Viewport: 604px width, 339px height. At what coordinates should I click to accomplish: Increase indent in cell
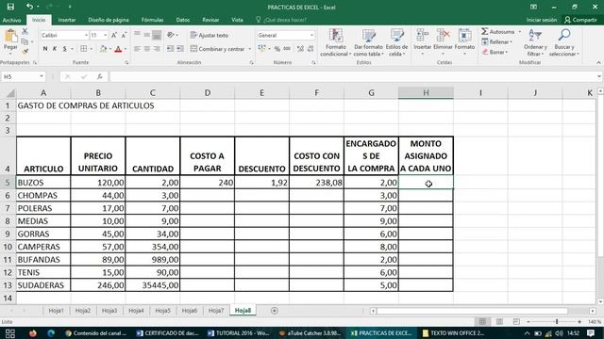(x=180, y=49)
